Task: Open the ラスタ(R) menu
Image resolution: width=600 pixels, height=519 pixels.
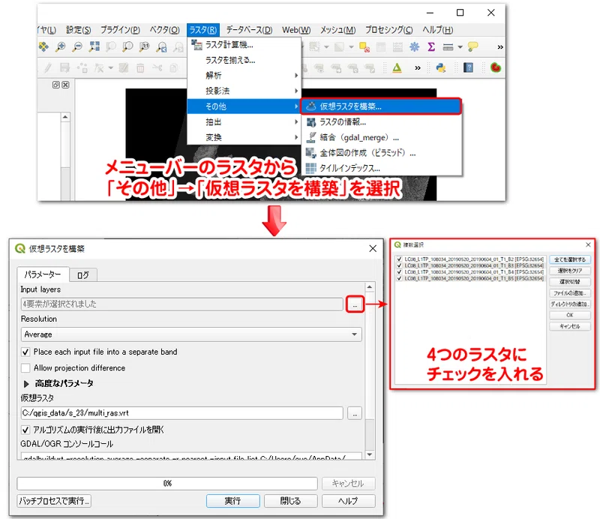Action: 203,30
